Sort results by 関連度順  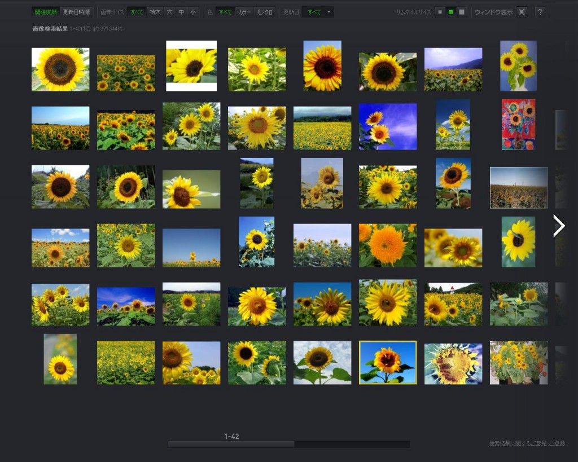[x=46, y=12]
